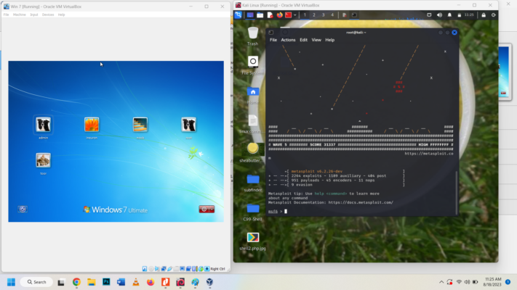Switch to Kali workspace 3
The height and width of the screenshot is (290, 517).
tap(323, 14)
